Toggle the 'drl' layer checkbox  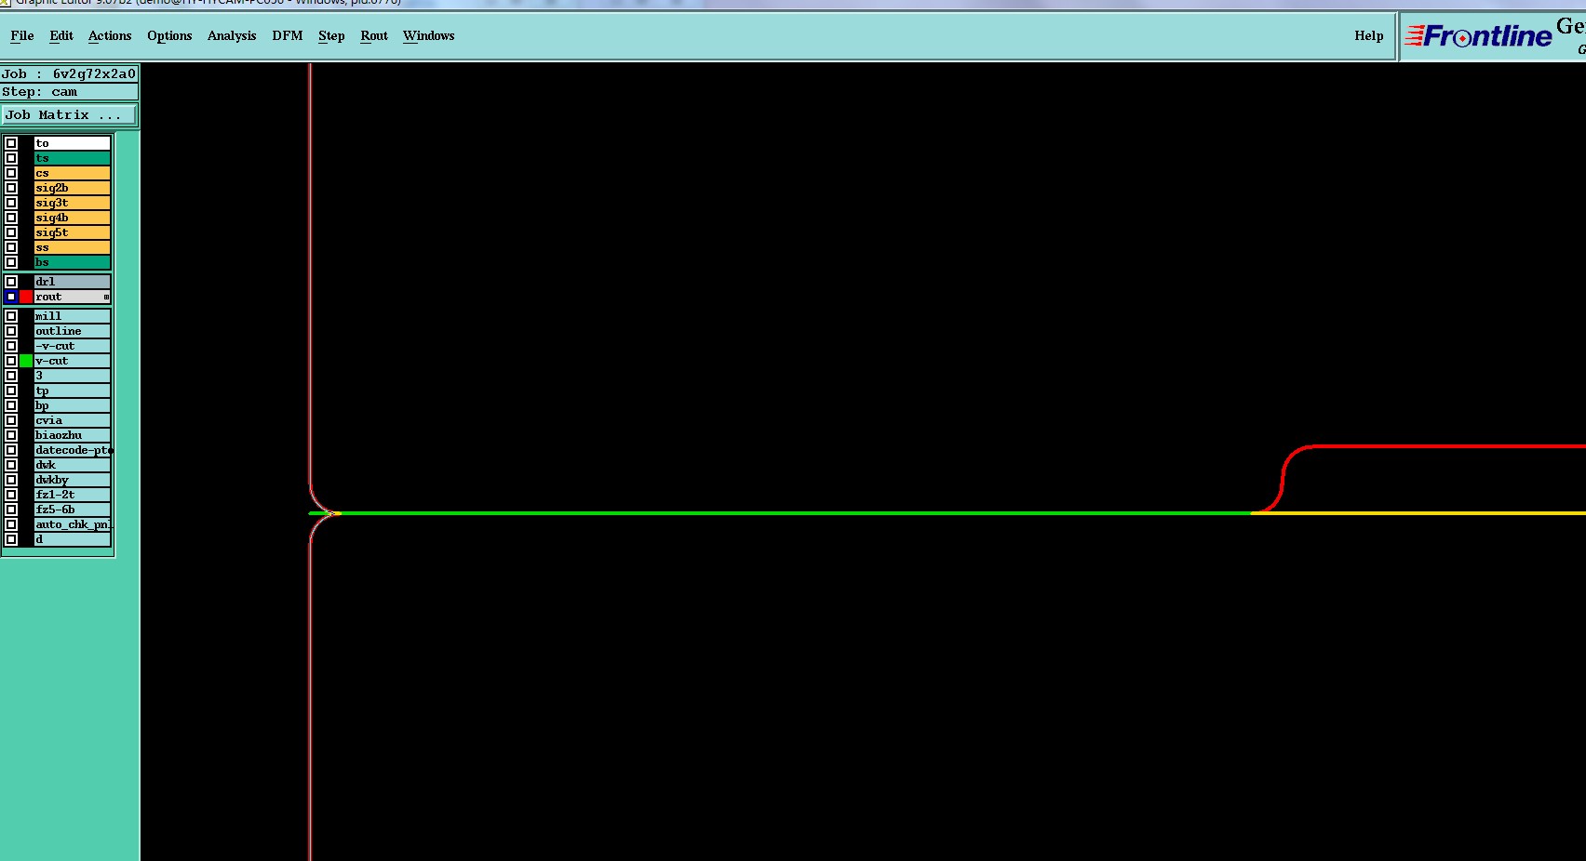tap(11, 282)
